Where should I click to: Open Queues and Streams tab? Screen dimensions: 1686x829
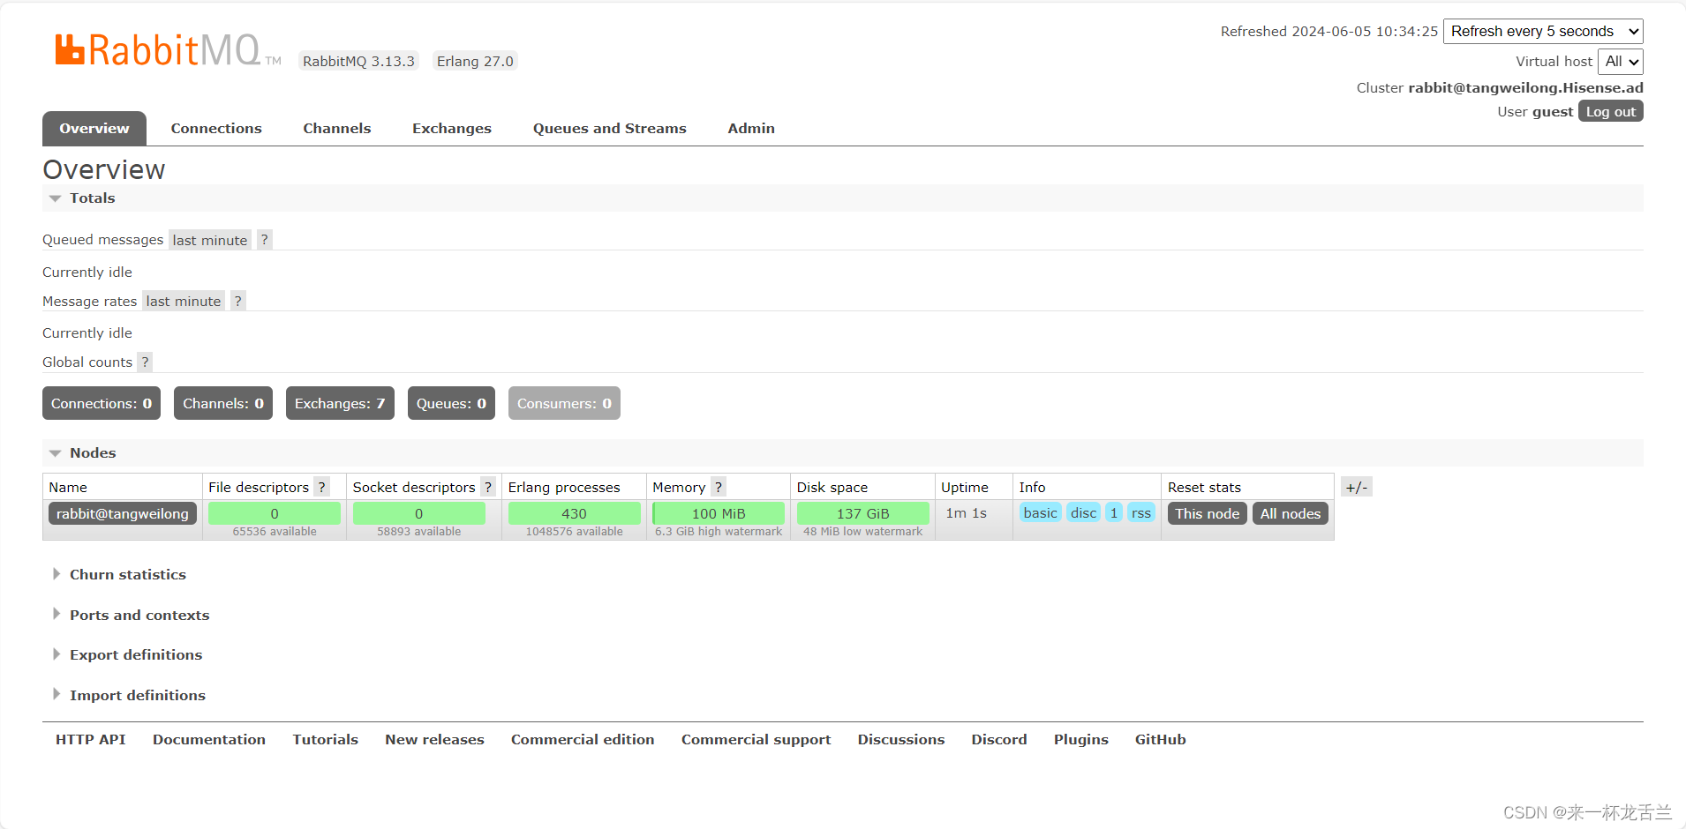[x=610, y=129]
